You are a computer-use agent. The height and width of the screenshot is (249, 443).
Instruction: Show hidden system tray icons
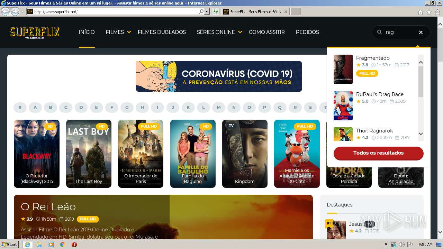point(386,245)
